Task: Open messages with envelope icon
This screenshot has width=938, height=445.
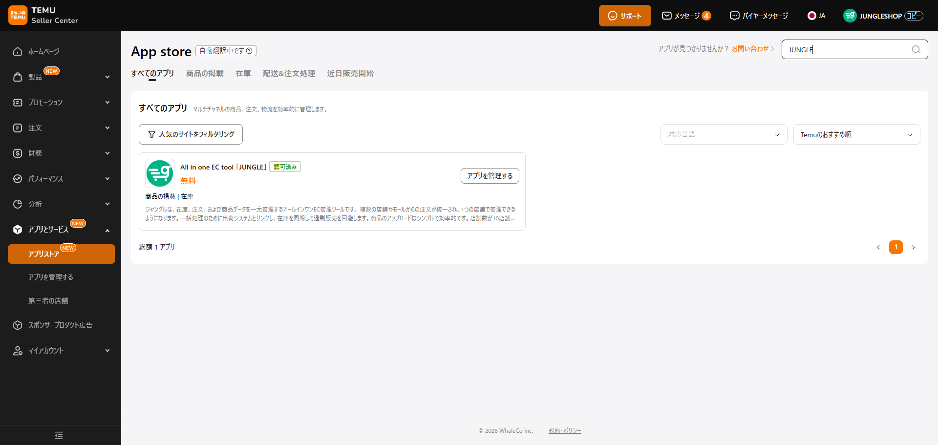Action: tap(666, 16)
